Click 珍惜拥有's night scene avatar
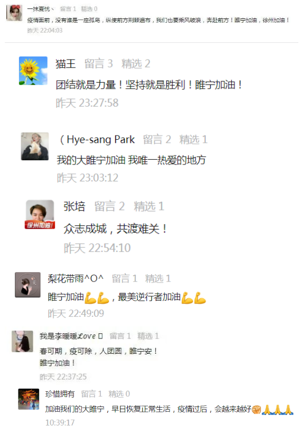This screenshot has height=435, width=301. 29,399
